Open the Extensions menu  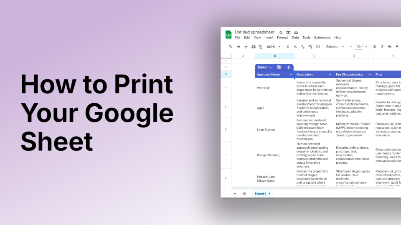322,37
